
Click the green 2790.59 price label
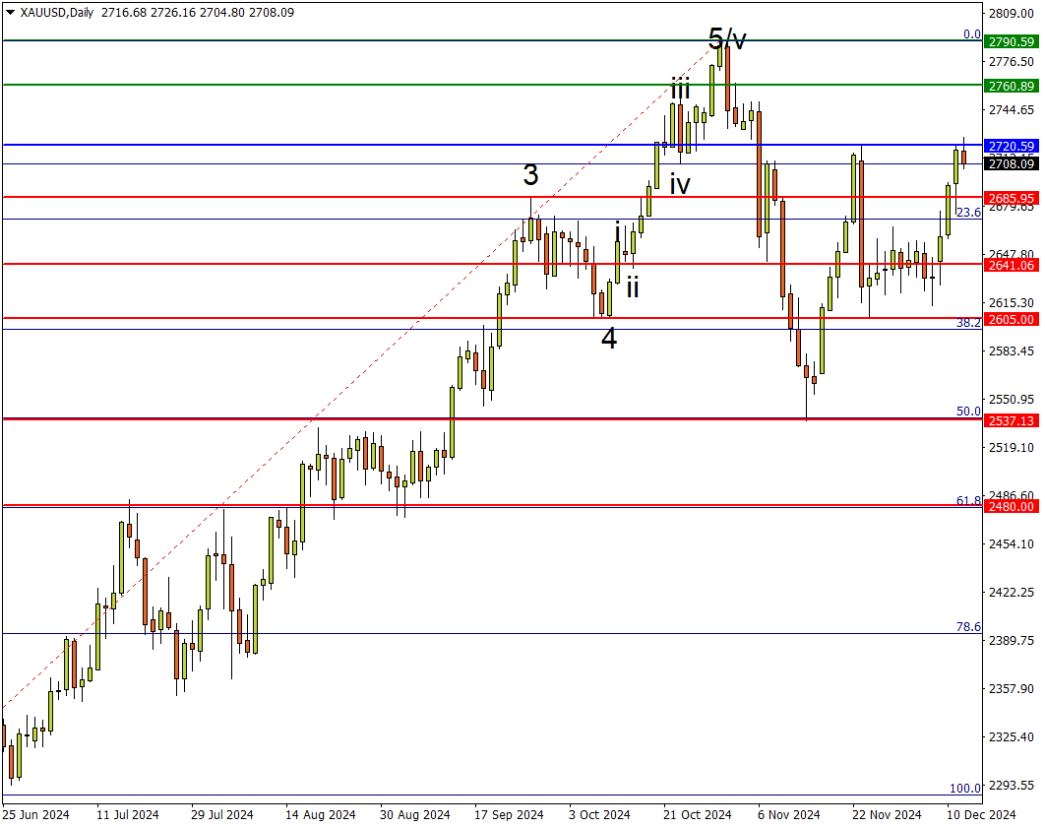point(1013,41)
